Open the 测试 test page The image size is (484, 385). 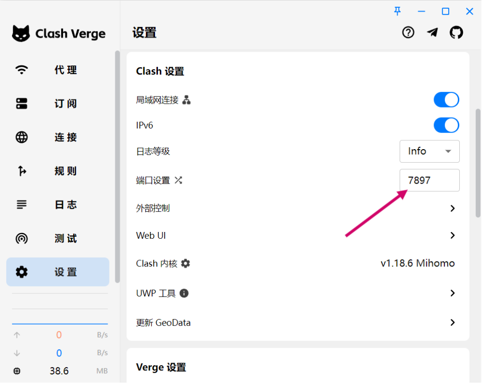(58, 238)
